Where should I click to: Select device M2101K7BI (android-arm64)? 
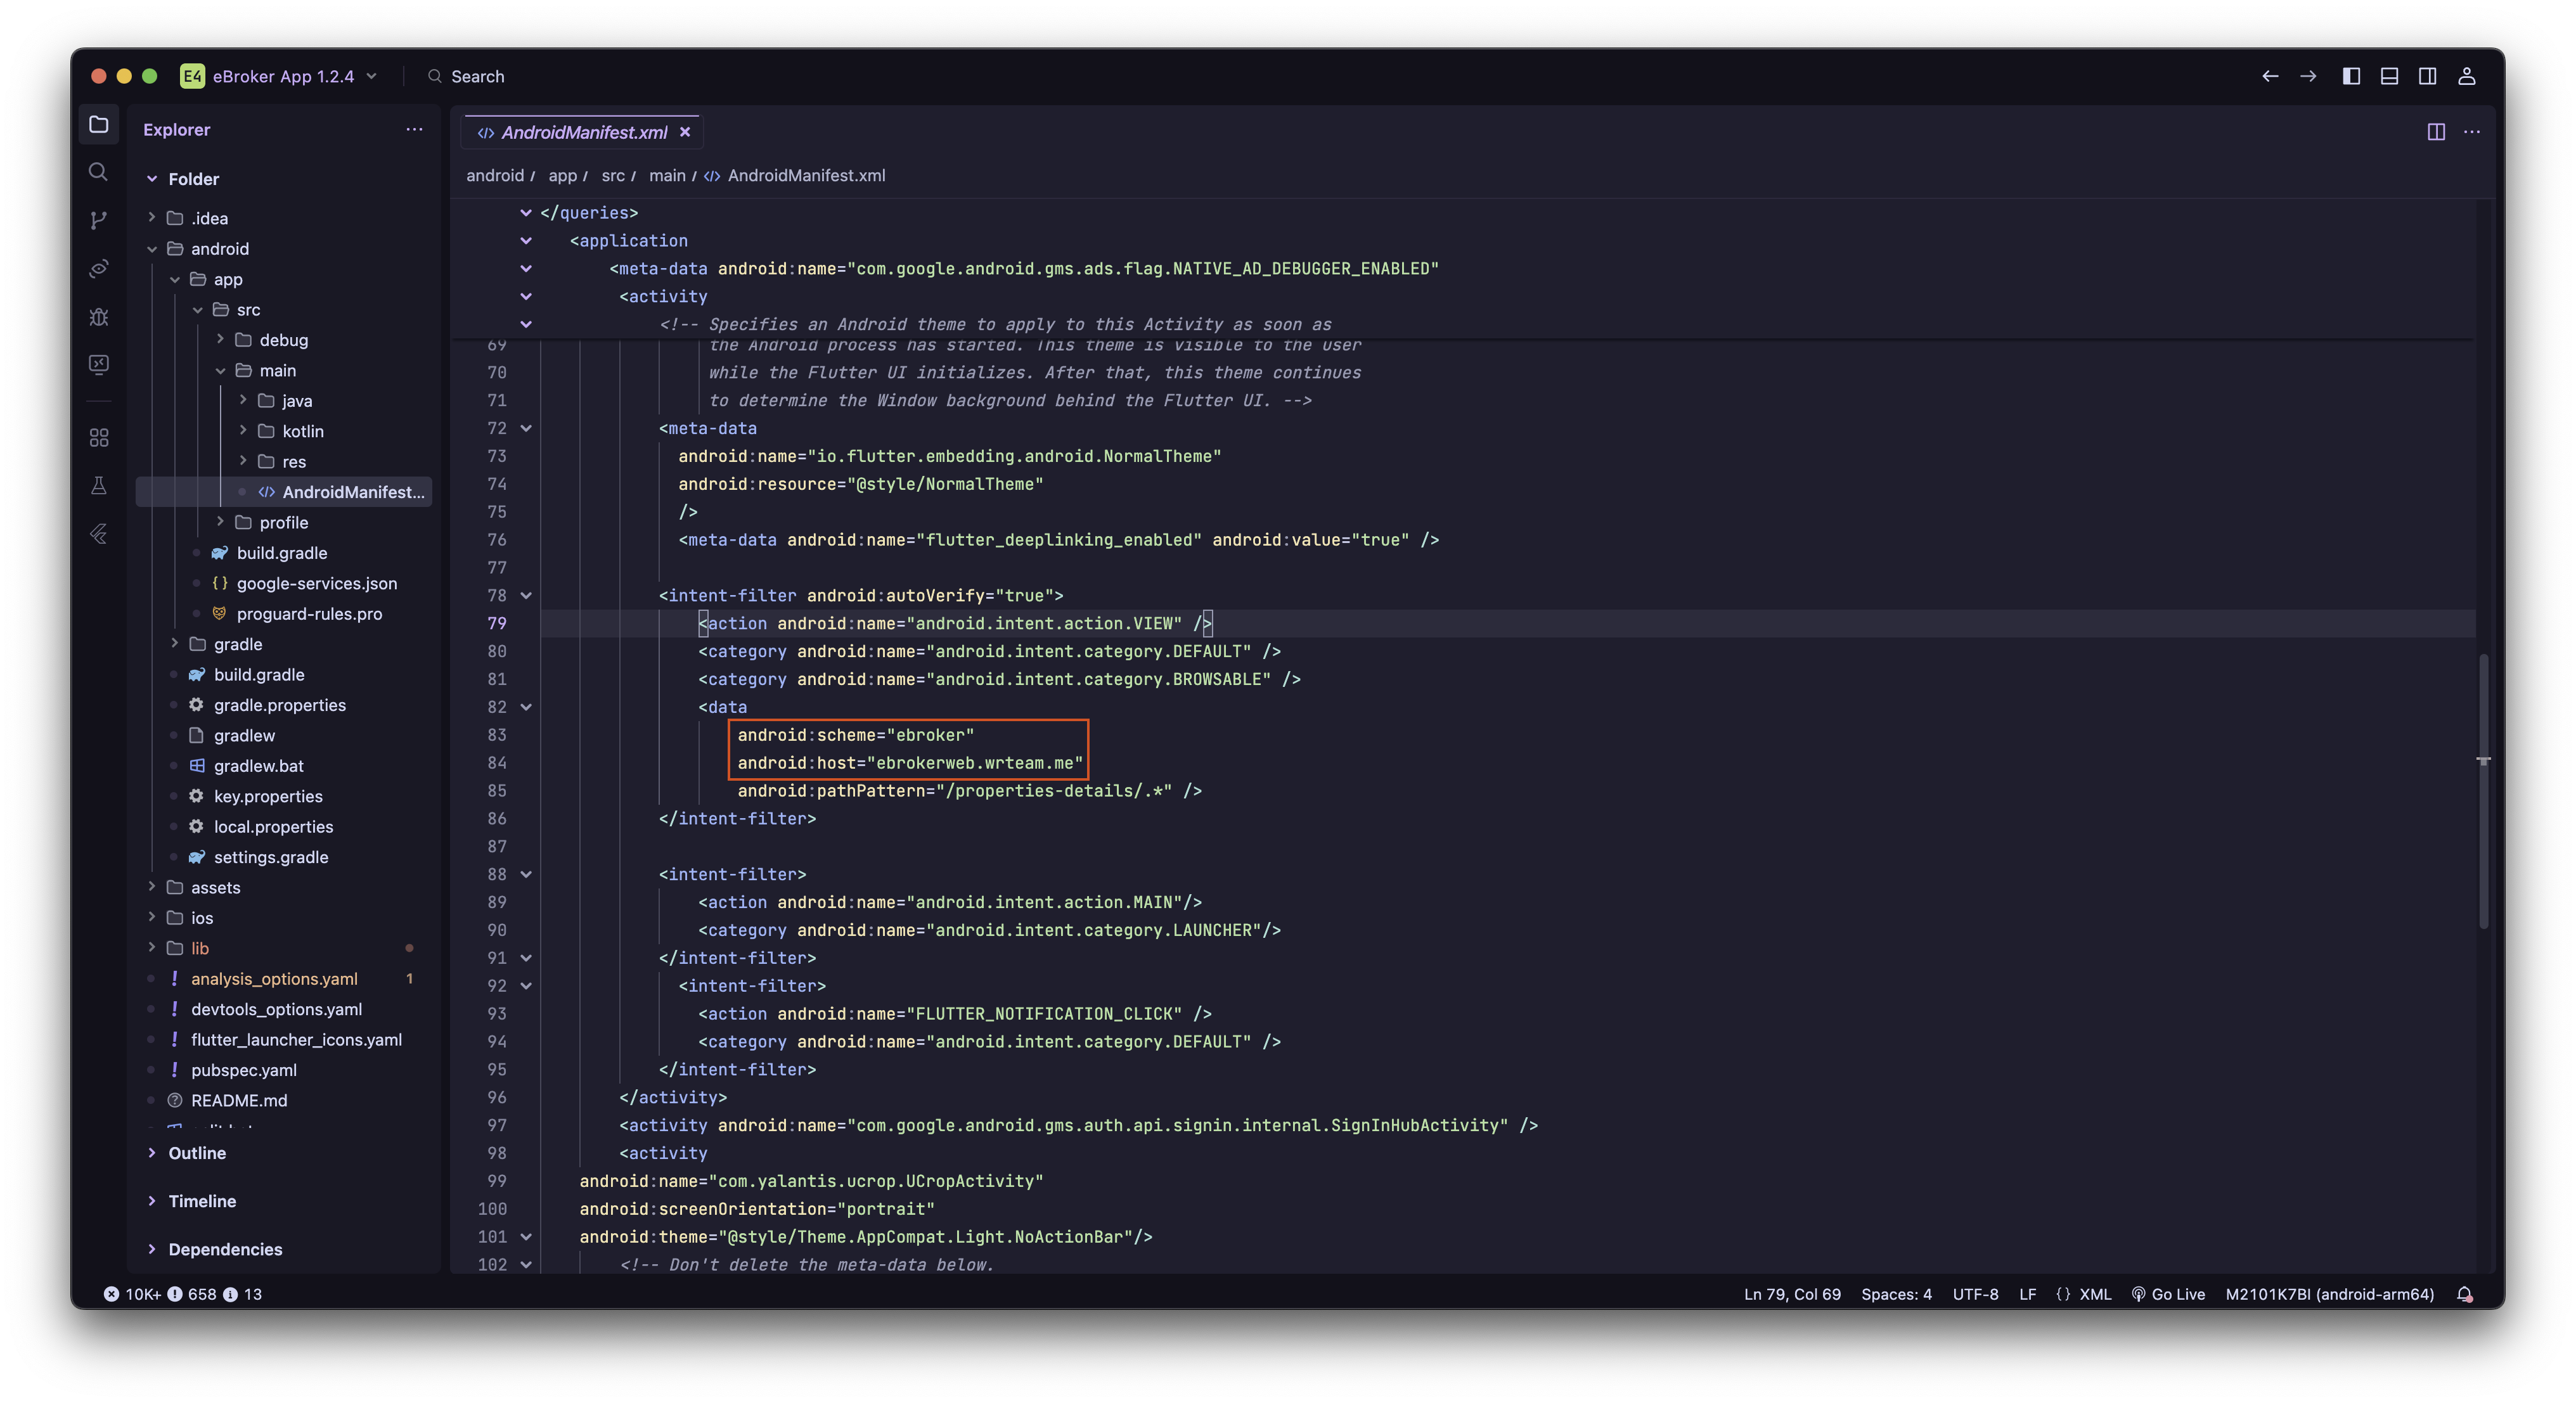[x=2329, y=1294]
